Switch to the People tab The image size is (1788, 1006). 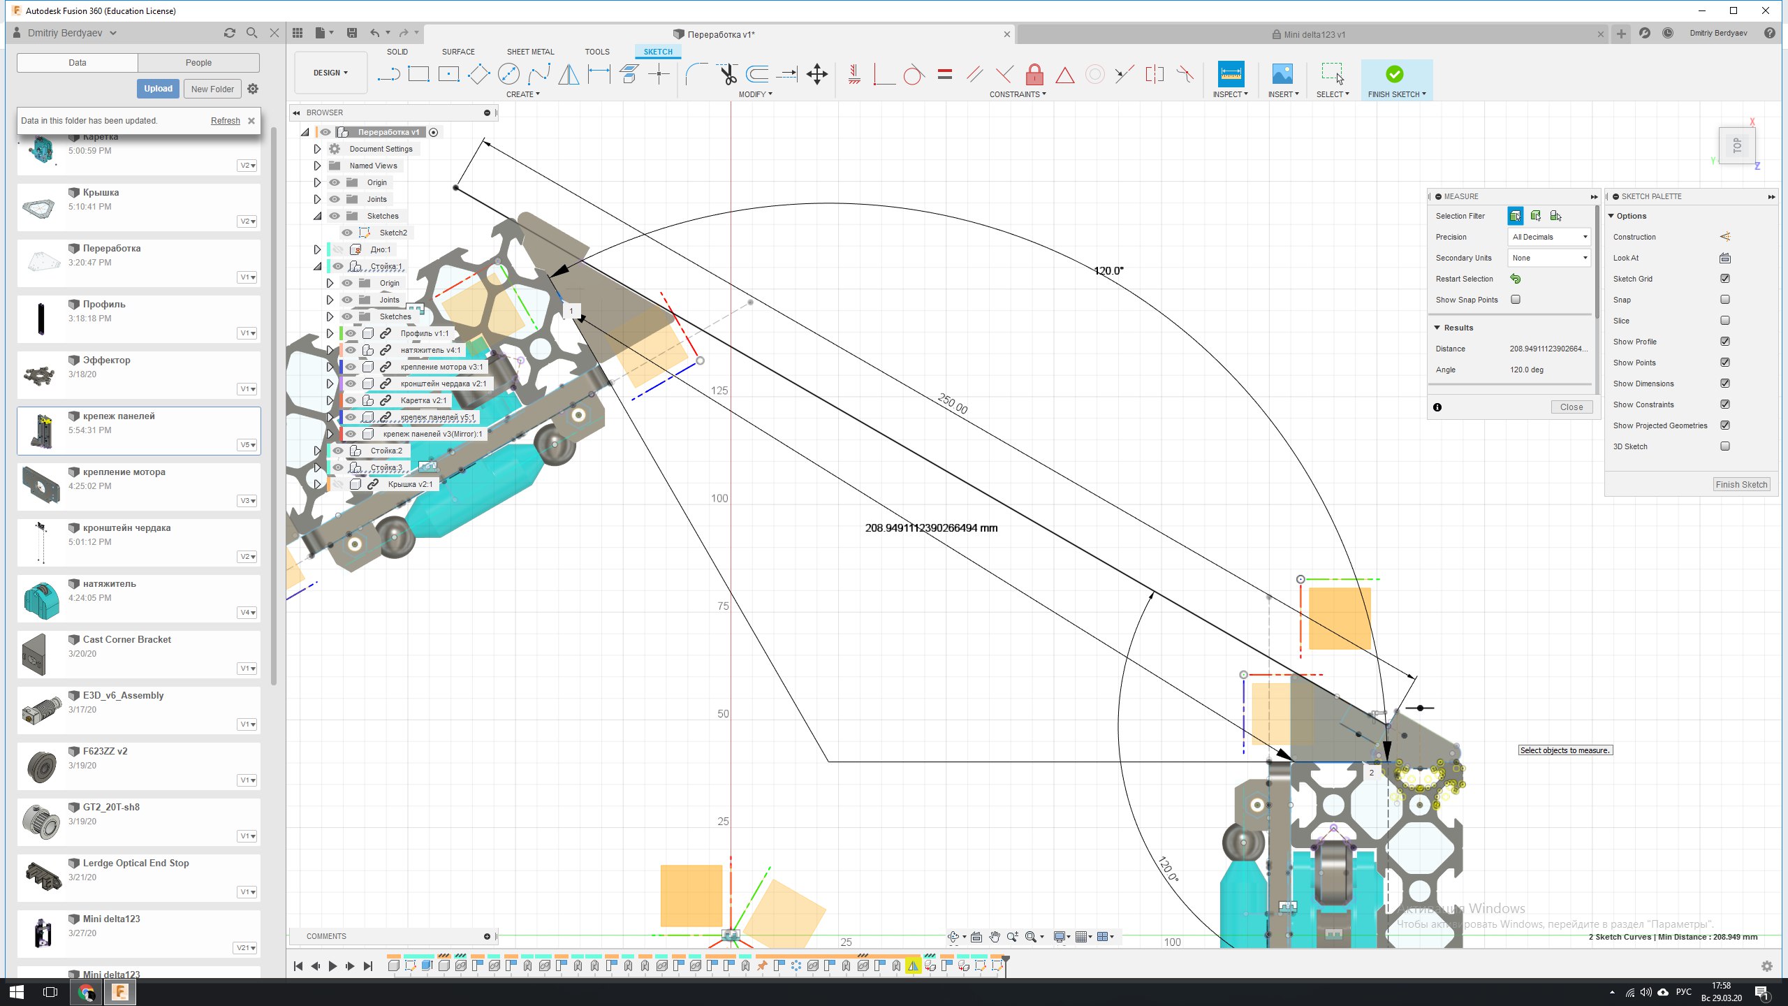198,63
